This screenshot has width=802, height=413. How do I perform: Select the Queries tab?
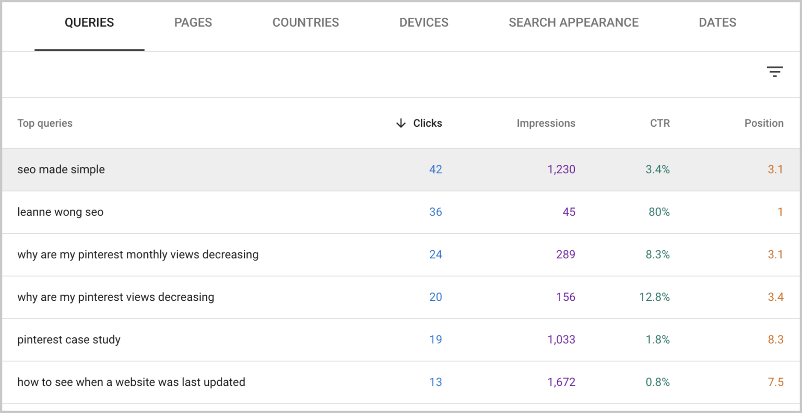pos(89,22)
